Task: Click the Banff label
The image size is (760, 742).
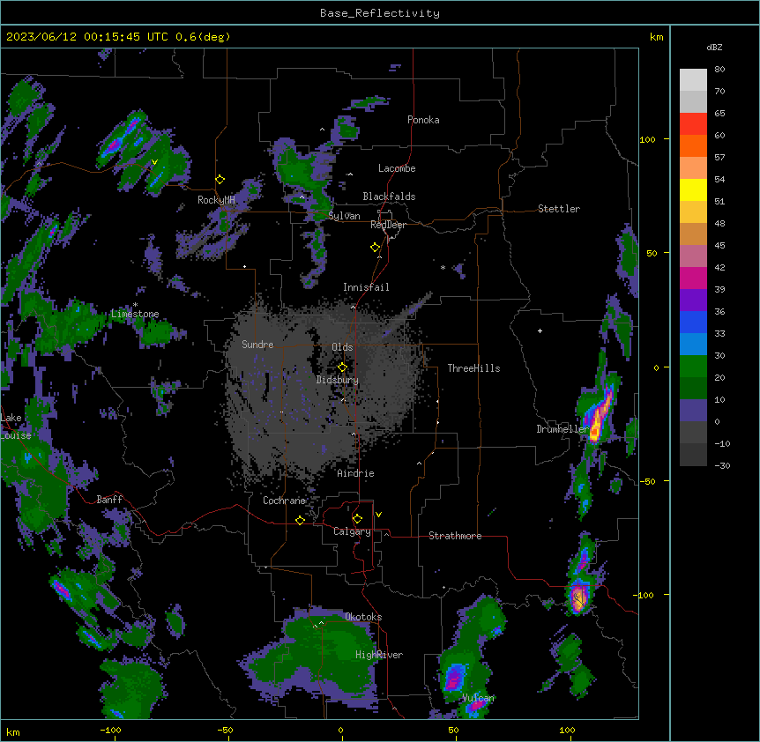Action: (109, 500)
